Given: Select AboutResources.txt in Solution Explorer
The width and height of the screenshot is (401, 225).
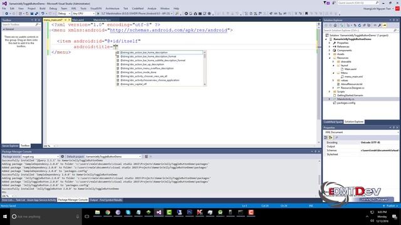Looking at the screenshot, I should point(352,84).
